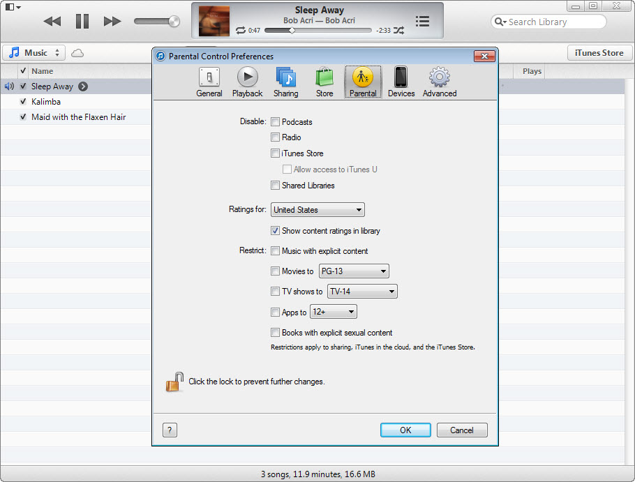The width and height of the screenshot is (635, 482).
Task: Open the Music library selector dropdown
Action: click(x=34, y=52)
